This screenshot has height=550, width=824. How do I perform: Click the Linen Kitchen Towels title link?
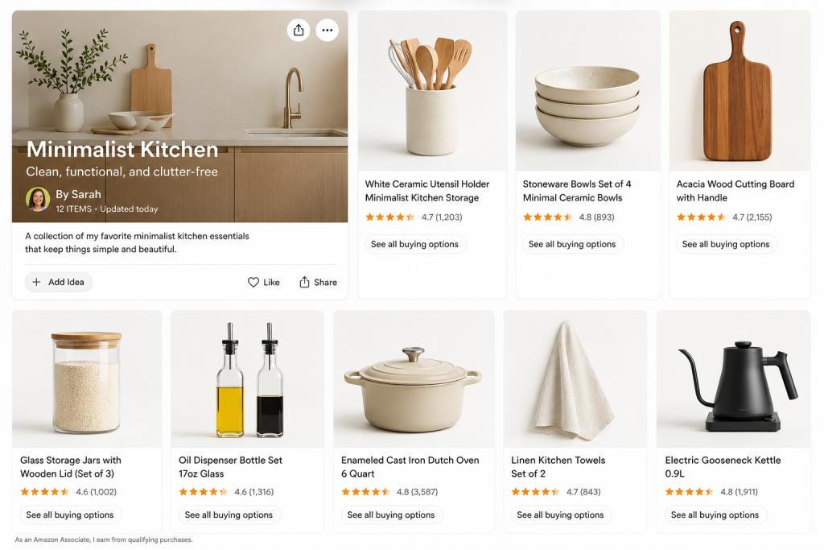[x=558, y=466]
